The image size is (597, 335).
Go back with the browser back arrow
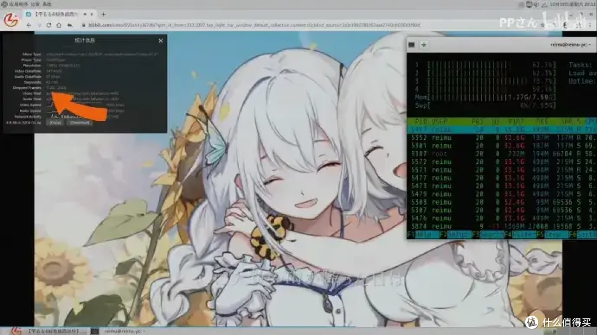29,25
